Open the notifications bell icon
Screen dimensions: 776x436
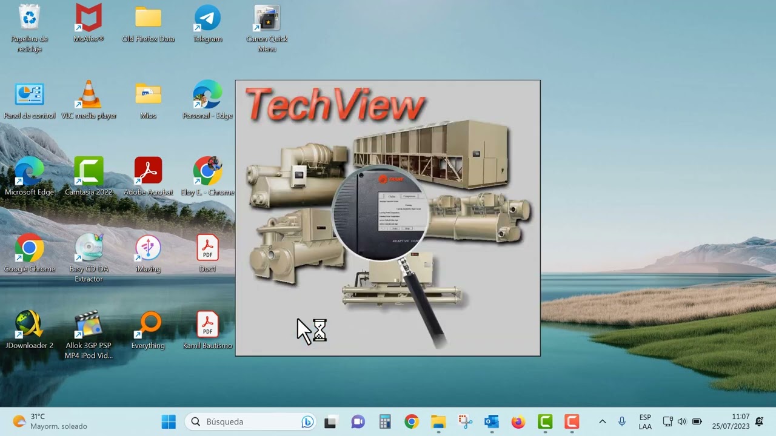coord(760,421)
